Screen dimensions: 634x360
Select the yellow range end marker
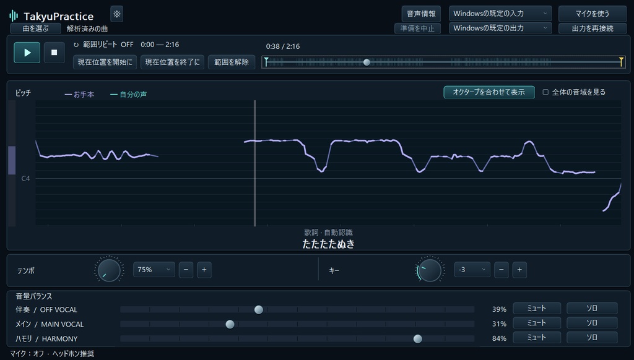pos(621,62)
